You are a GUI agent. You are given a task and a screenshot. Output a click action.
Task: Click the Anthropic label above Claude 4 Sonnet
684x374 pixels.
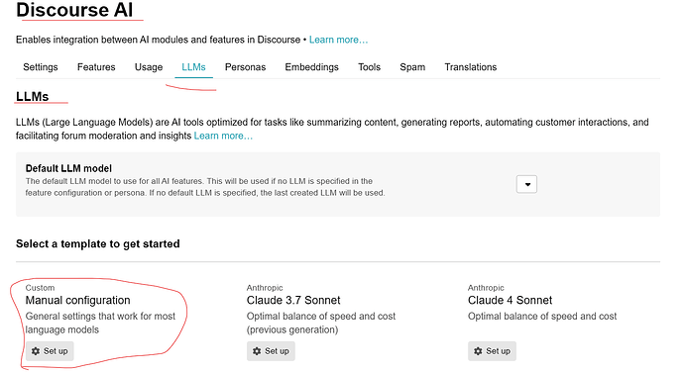(x=486, y=288)
